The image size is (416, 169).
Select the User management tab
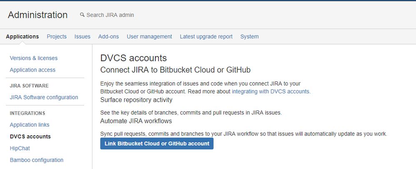pyautogui.click(x=149, y=37)
